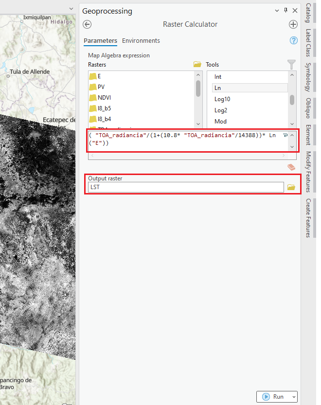Switch to the Environments tab
Screen dimensions: 321x405
tap(141, 41)
